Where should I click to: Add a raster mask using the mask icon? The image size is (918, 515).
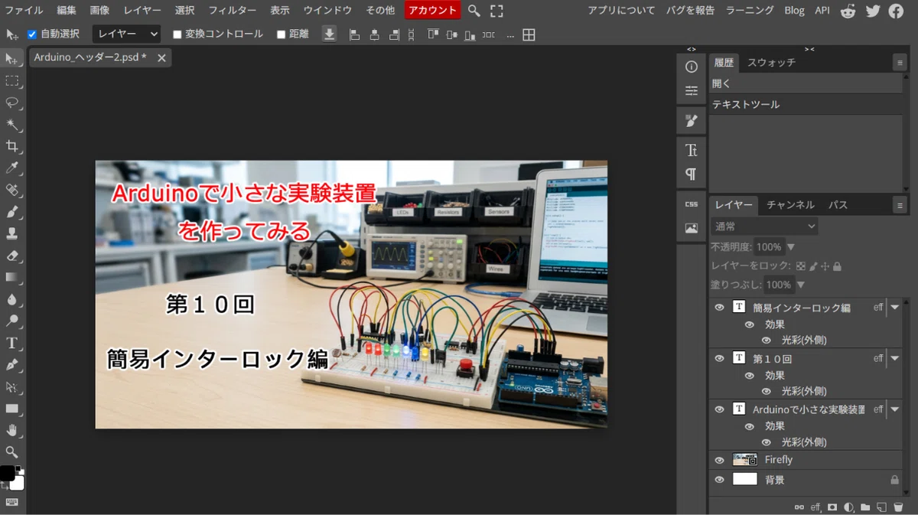tap(832, 507)
